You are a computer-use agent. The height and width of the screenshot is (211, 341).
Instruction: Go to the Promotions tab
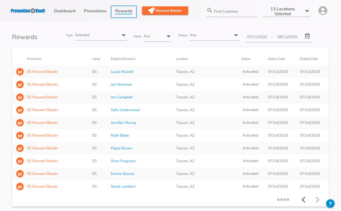[x=95, y=11]
